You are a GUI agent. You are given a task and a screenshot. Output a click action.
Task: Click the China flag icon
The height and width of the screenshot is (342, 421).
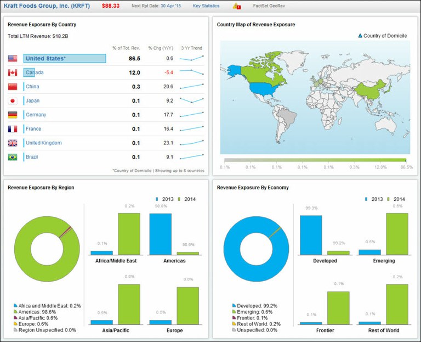click(x=13, y=87)
